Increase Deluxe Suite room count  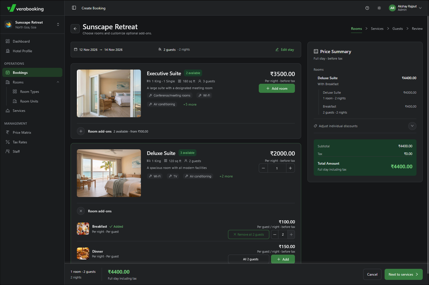(290, 168)
